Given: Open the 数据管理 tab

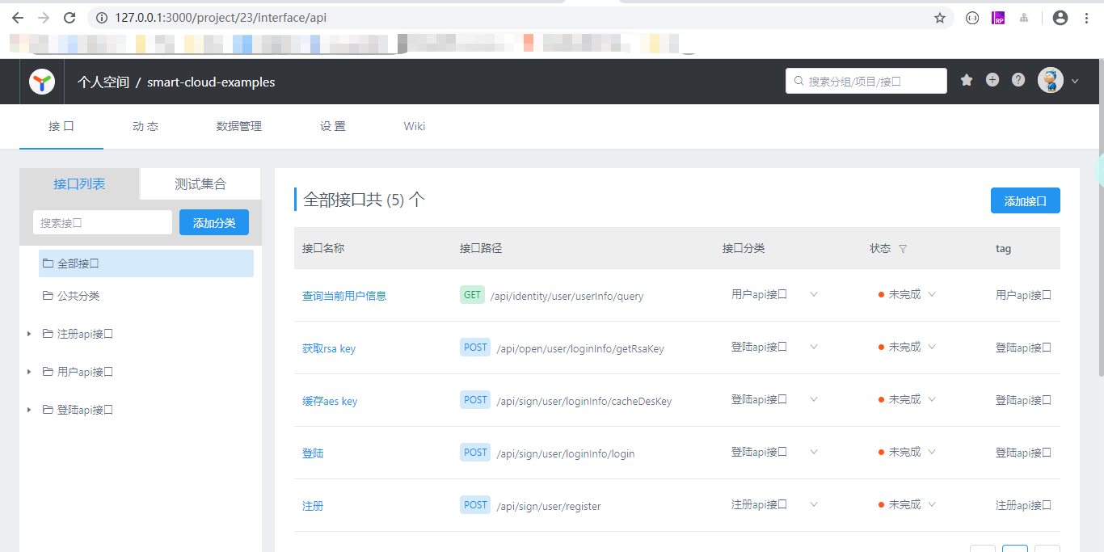Looking at the screenshot, I should click(239, 126).
